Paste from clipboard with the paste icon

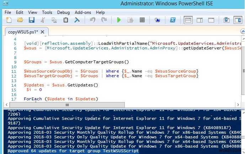tap(66, 20)
